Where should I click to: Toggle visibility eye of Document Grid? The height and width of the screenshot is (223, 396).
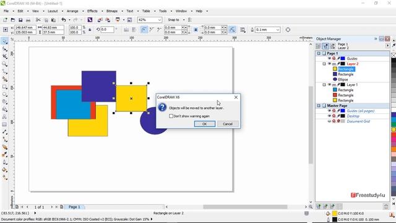pos(329,121)
